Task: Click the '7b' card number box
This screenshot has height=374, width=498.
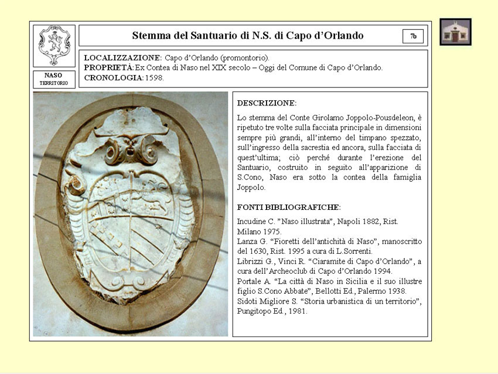Action: [x=413, y=36]
